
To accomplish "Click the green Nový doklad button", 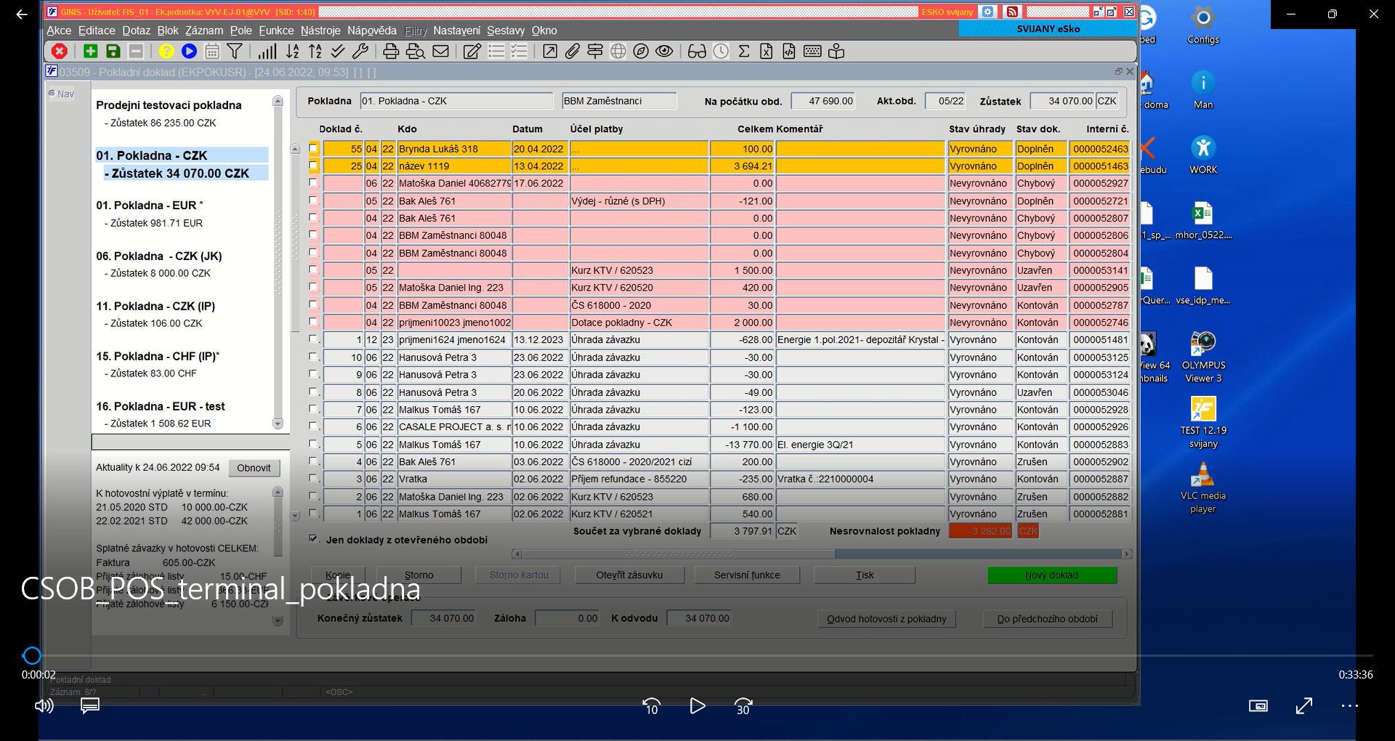I will click(1051, 575).
